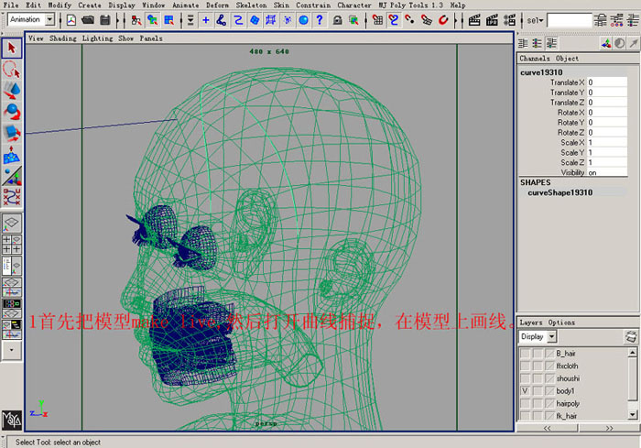Switch to single perspective view layout

coord(11,223)
